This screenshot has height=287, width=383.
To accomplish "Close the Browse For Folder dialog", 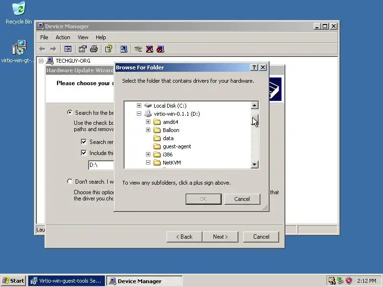I will tap(263, 67).
